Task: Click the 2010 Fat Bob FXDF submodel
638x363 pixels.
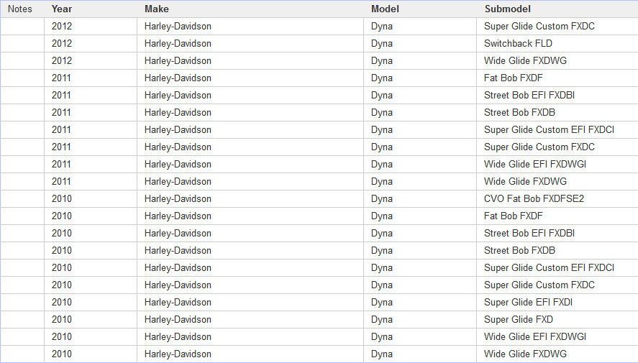Action: 513,216
